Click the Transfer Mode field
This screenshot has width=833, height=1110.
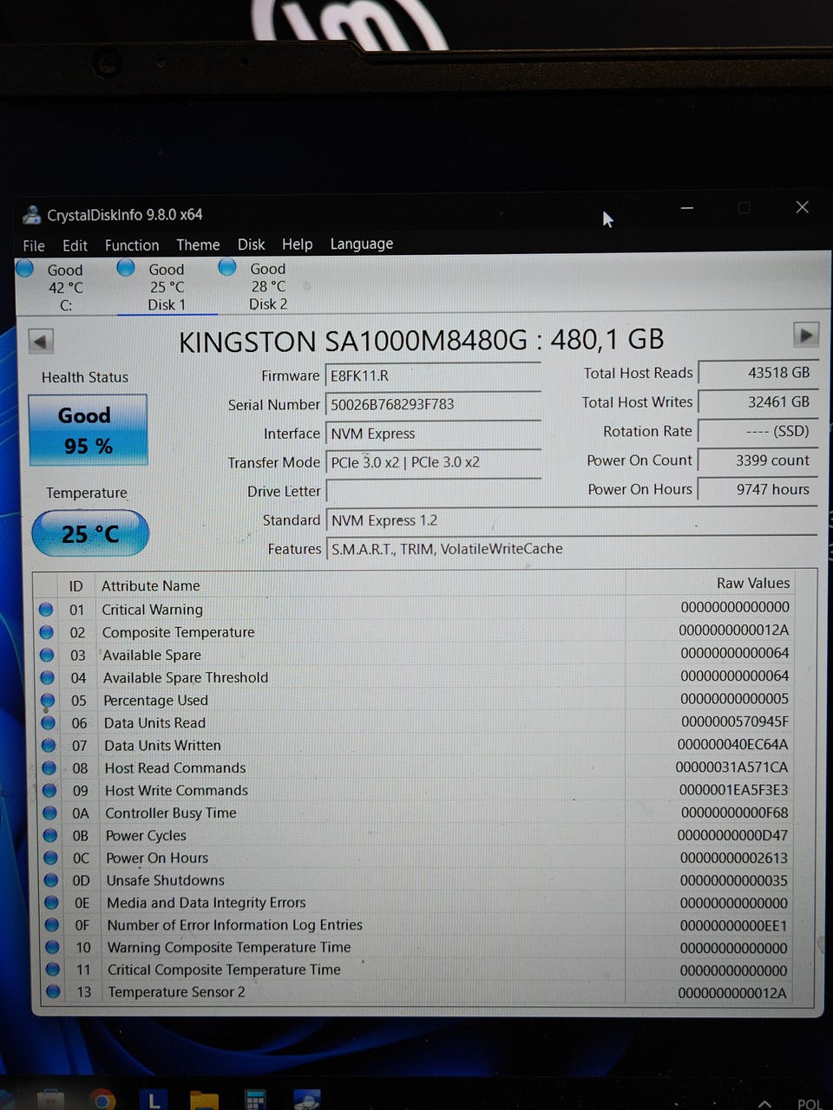pos(433,462)
